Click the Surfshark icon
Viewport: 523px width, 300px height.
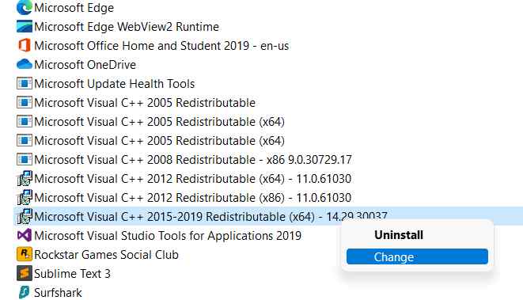[25, 292]
